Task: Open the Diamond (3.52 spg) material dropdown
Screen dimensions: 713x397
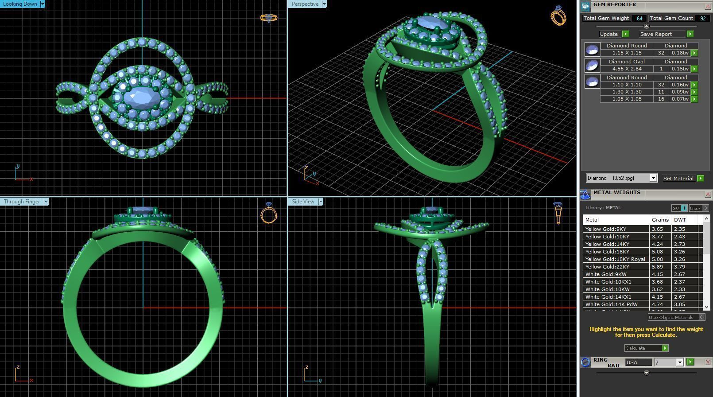Action: coord(653,178)
